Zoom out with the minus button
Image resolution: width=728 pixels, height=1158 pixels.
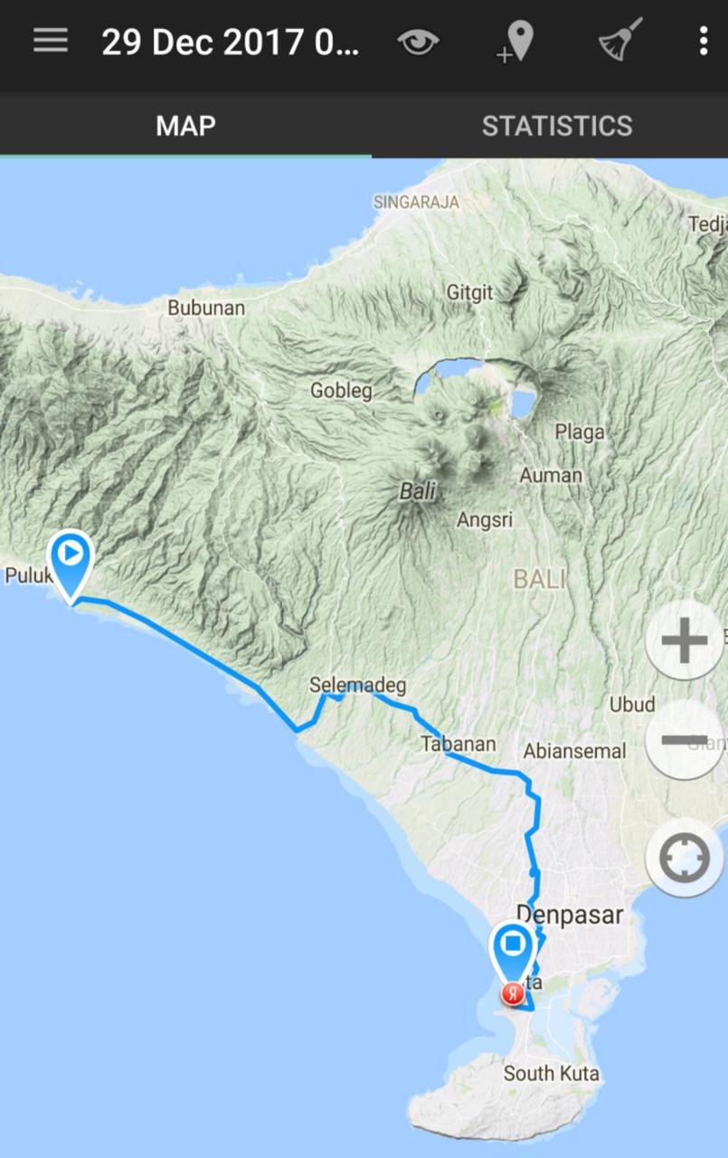[685, 740]
